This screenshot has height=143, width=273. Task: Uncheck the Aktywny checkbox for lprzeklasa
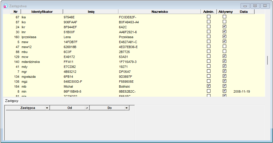click(x=224, y=36)
